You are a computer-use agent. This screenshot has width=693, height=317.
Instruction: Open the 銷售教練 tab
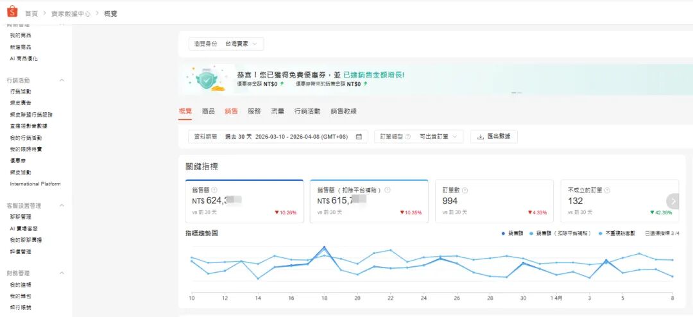pyautogui.click(x=343, y=112)
